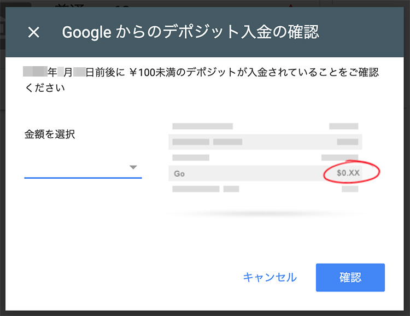The image size is (410, 316).
Task: Confirm with the blue 確認 button
Action: [x=350, y=277]
